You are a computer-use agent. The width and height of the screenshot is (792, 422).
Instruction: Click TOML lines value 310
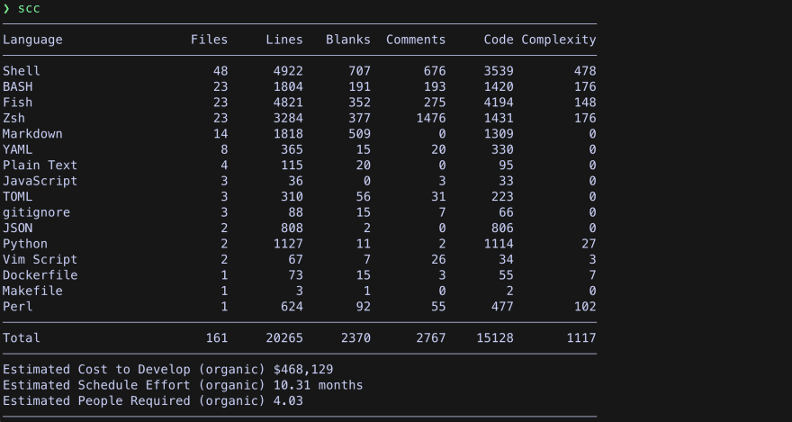pyautogui.click(x=292, y=196)
